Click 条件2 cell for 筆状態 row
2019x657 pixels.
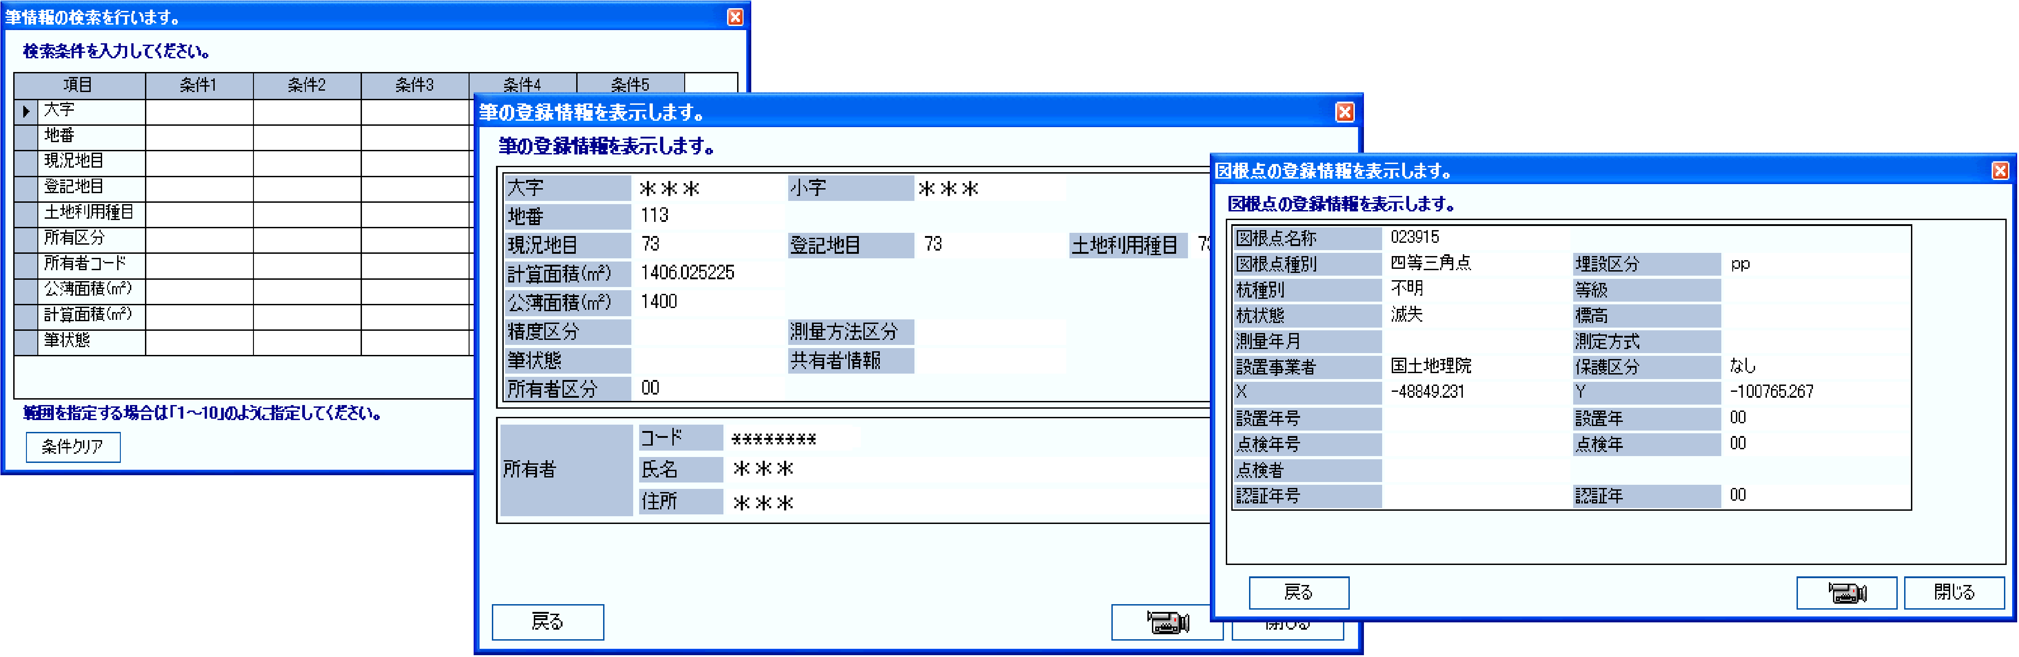click(x=307, y=342)
